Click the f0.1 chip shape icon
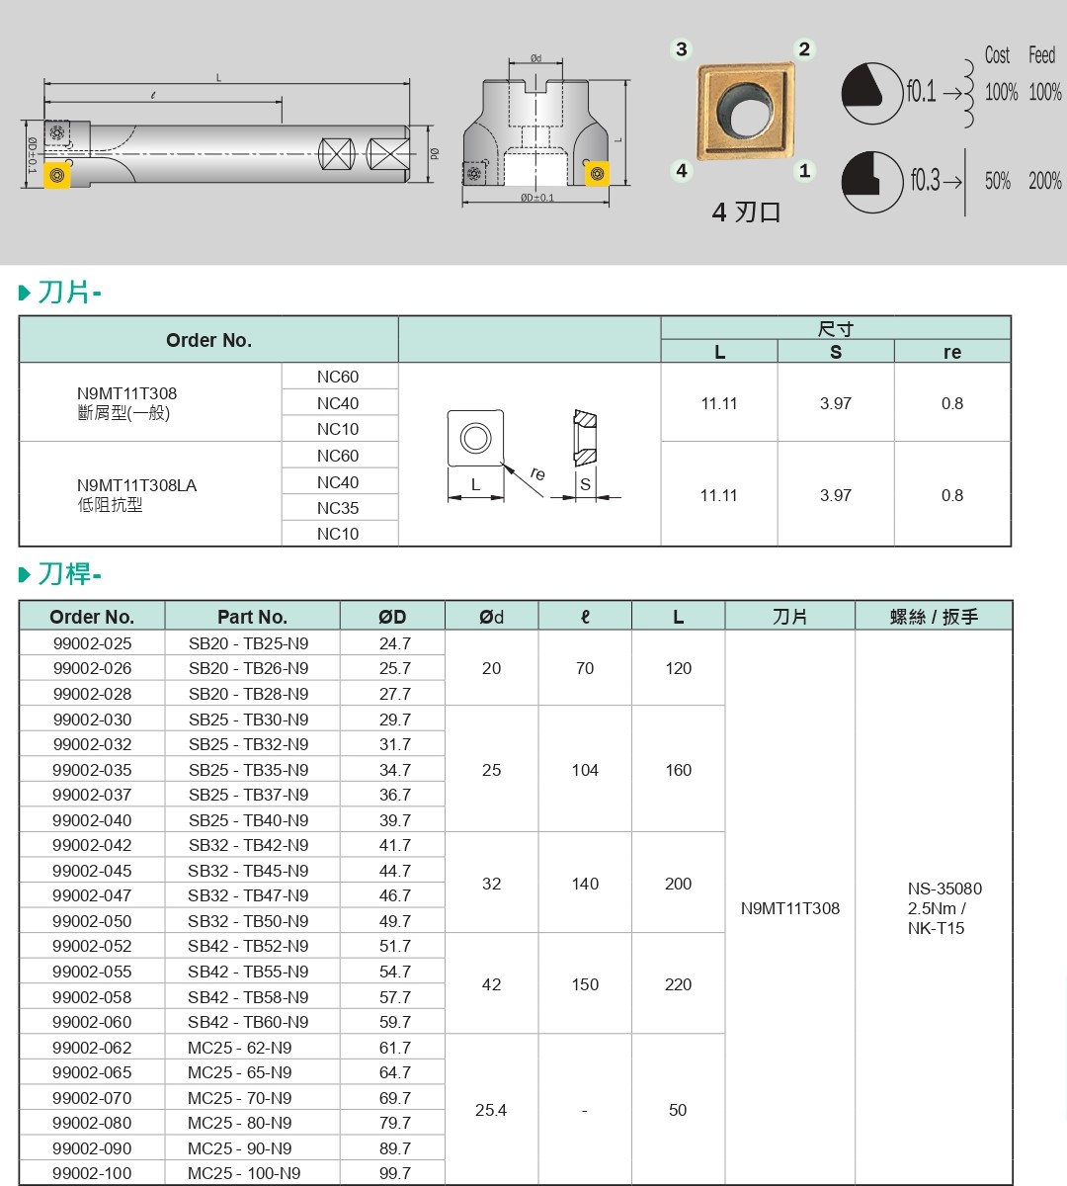This screenshot has width=1067, height=1186. point(871,94)
